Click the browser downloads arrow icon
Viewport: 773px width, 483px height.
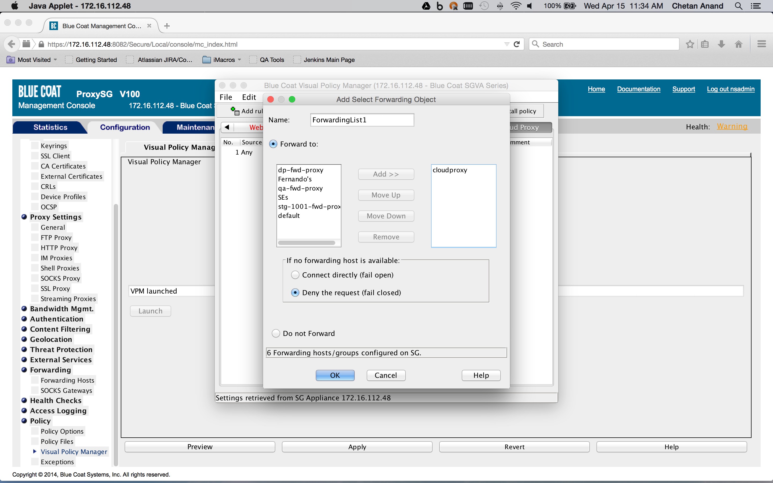coord(721,44)
